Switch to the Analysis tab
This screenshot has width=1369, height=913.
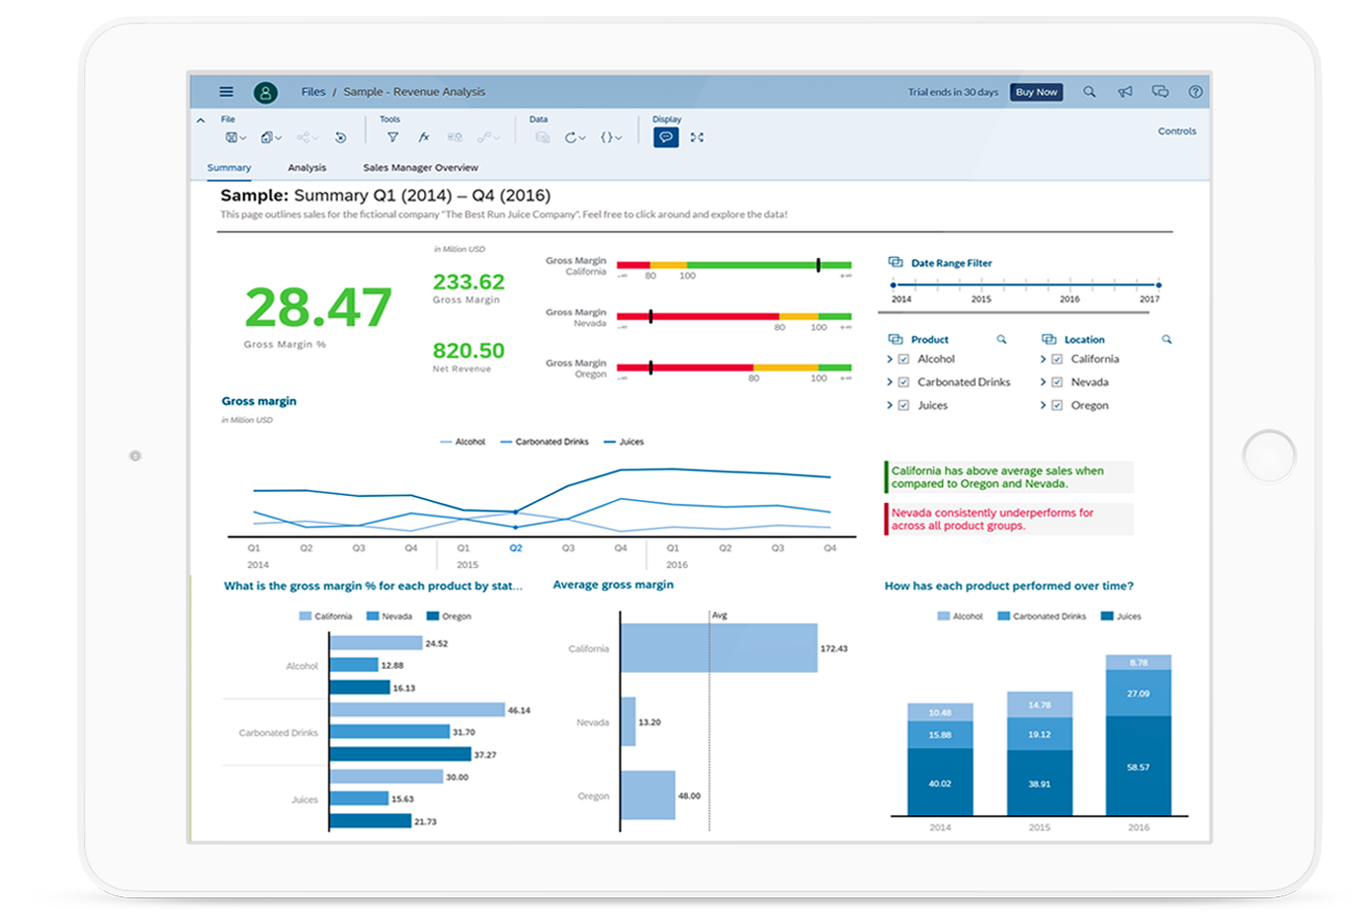[308, 168]
